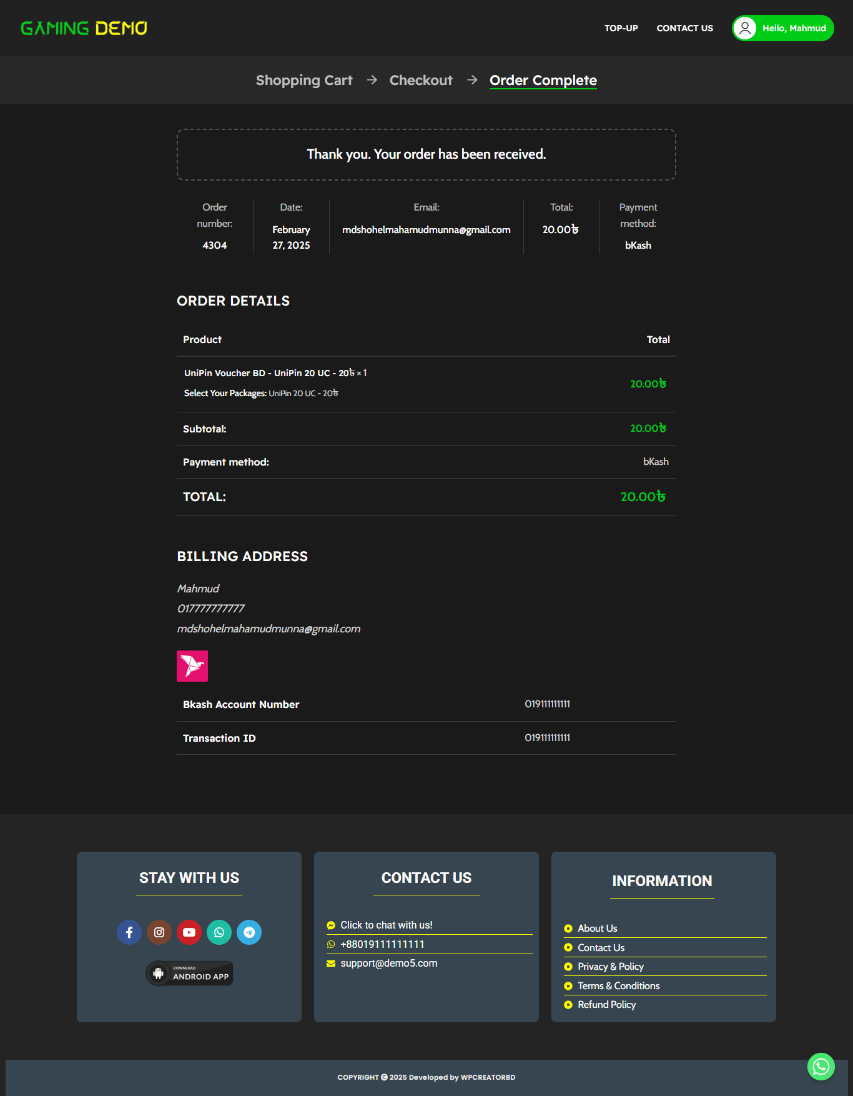Open the TOP-UP menu item
This screenshot has width=853, height=1096.
621,28
